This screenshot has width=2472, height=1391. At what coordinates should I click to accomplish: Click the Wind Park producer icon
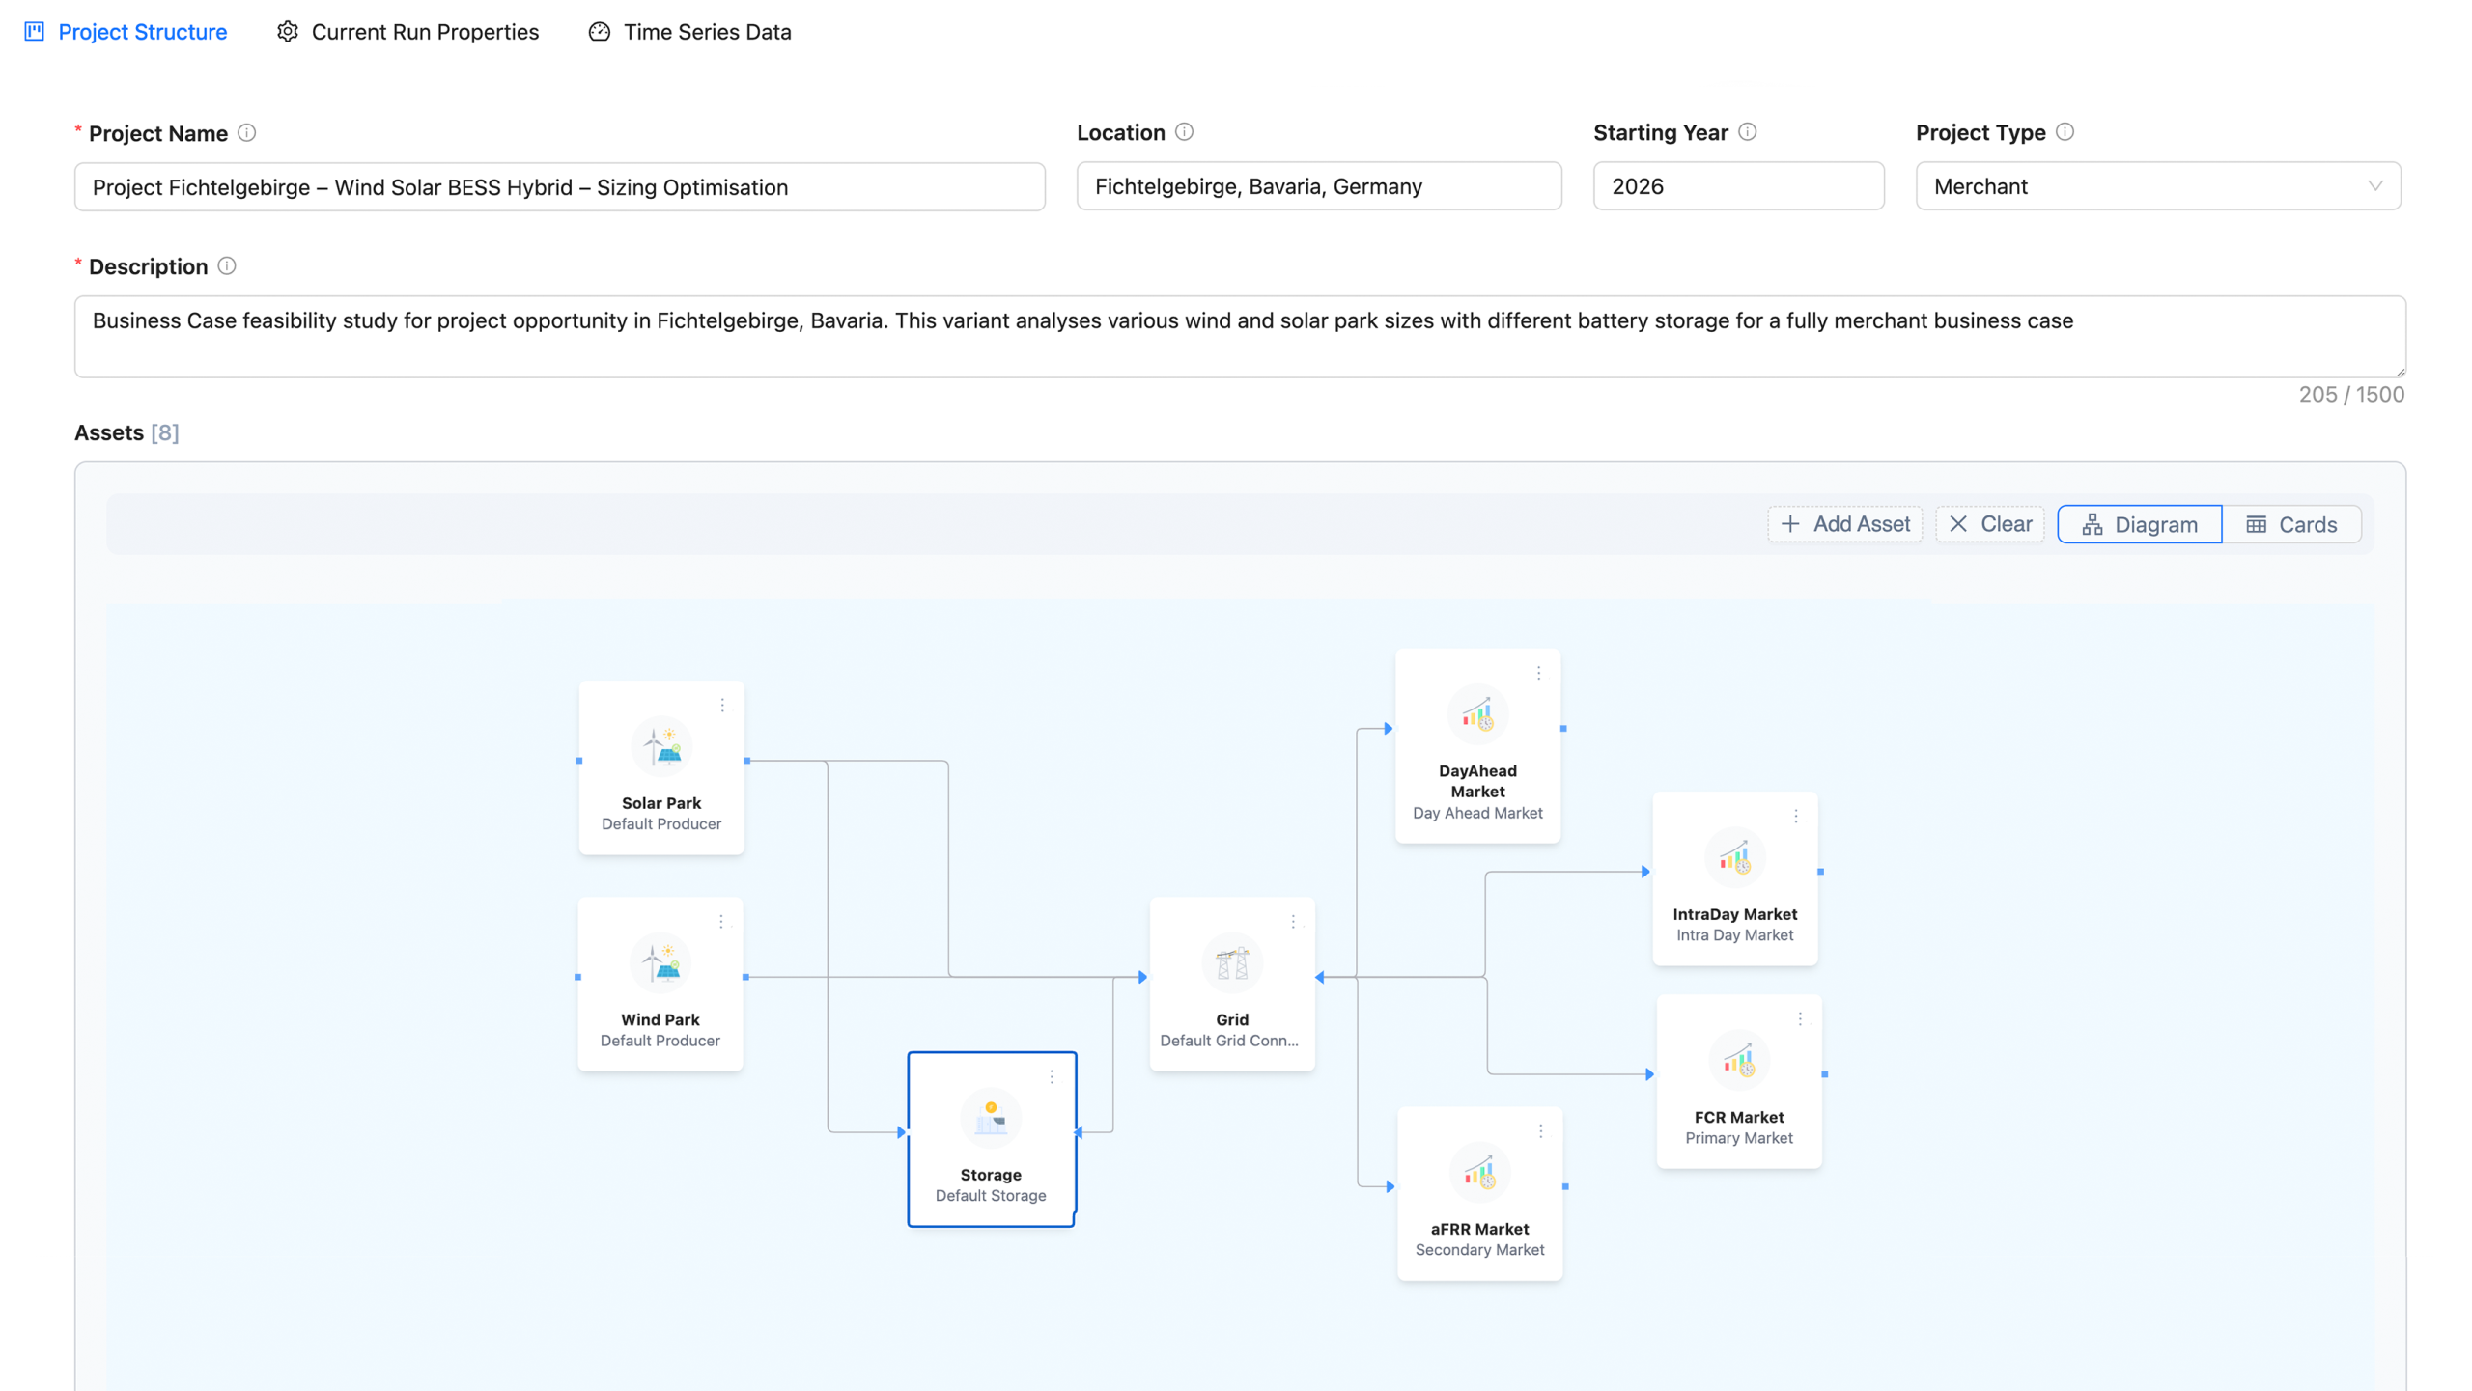click(660, 962)
